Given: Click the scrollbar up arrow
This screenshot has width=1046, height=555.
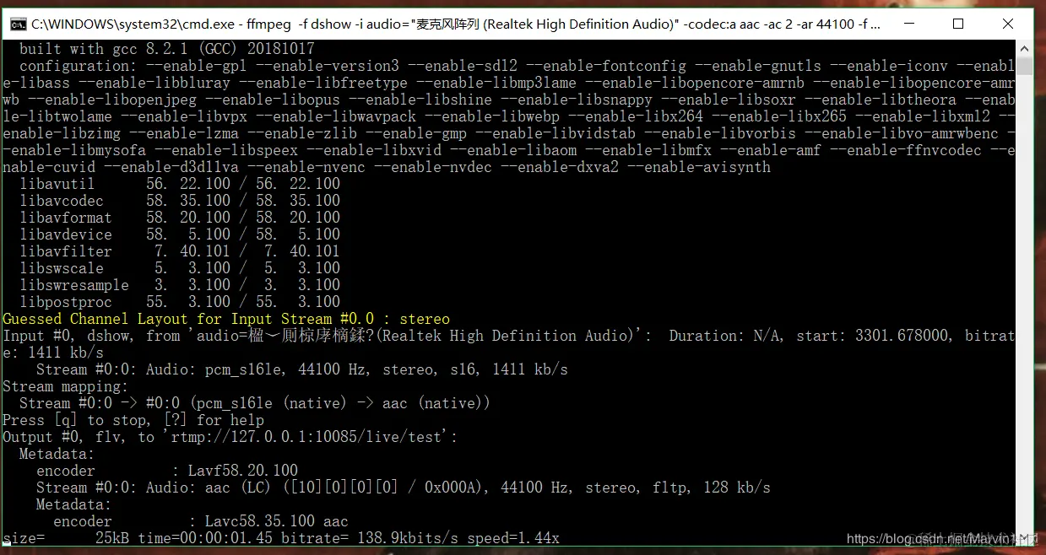Looking at the screenshot, I should [x=1024, y=49].
